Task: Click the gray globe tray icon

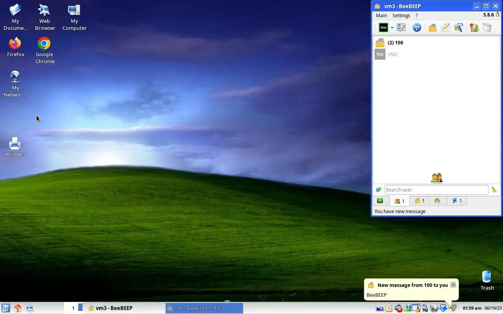Action: point(434,308)
